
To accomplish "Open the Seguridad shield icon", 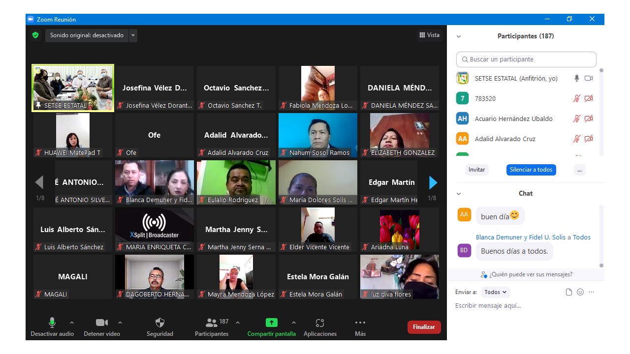I will pyautogui.click(x=160, y=323).
